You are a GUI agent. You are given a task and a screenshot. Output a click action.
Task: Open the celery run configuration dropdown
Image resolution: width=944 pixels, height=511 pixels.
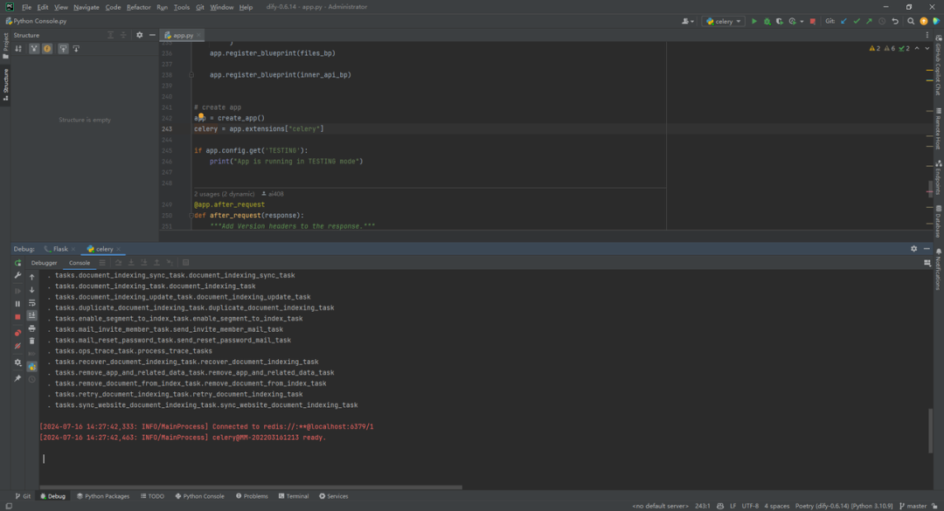[723, 21]
